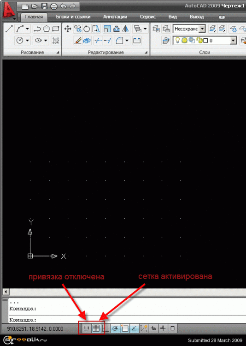Image resolution: width=246 pixels, height=346 pixels.
Task: Toggle Object Snap in status bar
Action: 125,328
